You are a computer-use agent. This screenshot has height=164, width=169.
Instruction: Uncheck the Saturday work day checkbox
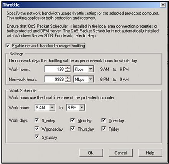tap(37, 137)
